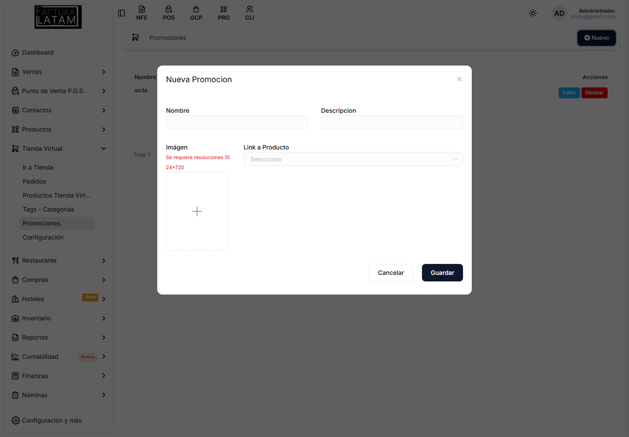The width and height of the screenshot is (629, 437).
Task: Click the Hoteles building icon
Action: 15,299
